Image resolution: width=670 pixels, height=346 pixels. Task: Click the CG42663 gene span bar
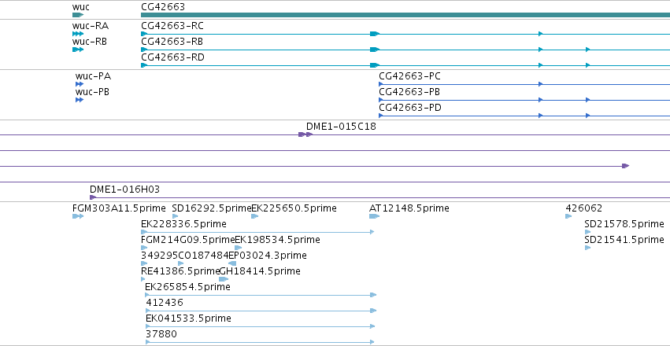(405, 15)
